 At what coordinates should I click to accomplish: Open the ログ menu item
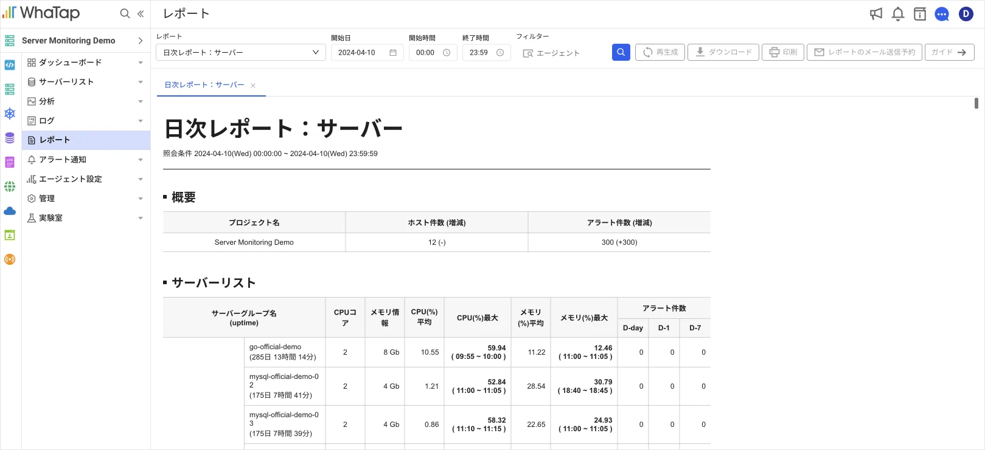86,121
